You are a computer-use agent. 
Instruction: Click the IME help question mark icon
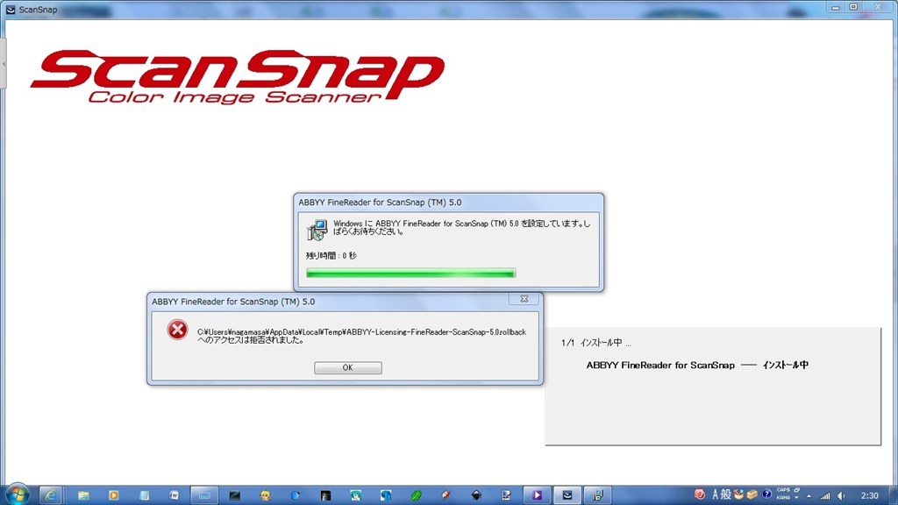coord(766,494)
